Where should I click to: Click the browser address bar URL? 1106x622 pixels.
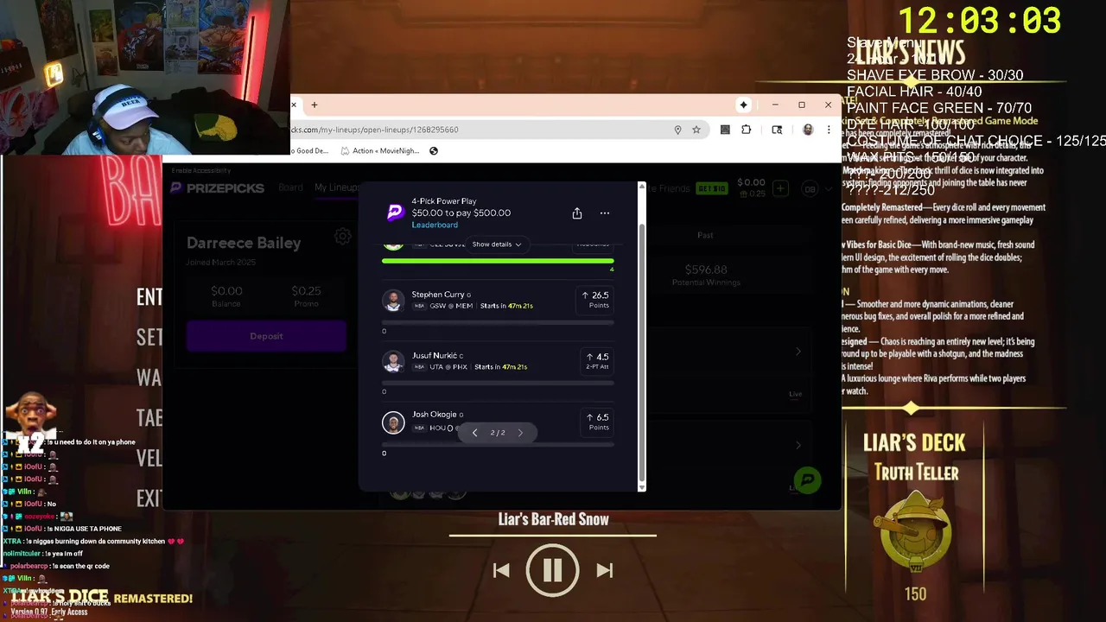coord(377,130)
